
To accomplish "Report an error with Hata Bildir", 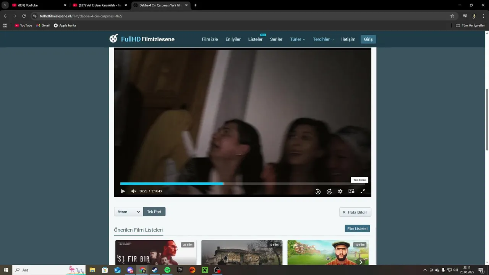I will click(355, 212).
